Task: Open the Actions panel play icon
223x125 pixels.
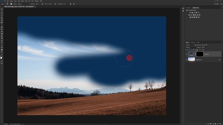Action: pos(183,11)
